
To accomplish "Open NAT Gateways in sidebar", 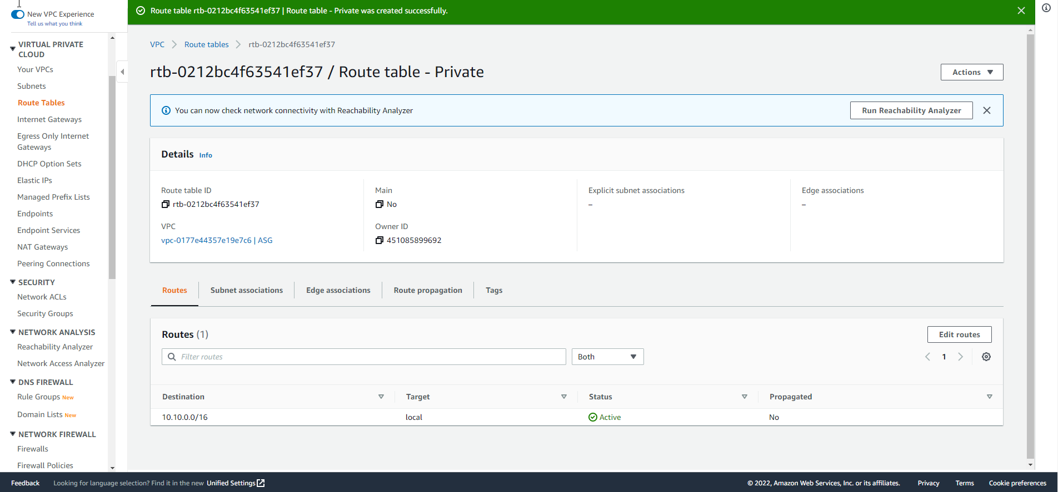I will (x=42, y=247).
